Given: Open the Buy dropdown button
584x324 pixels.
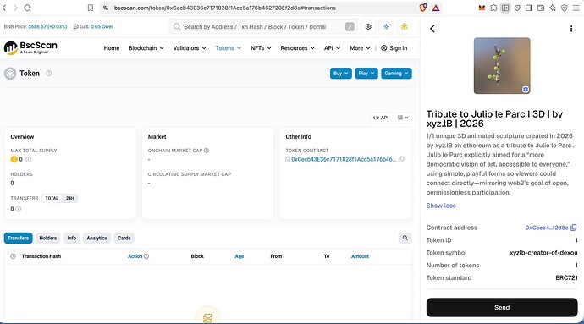Looking at the screenshot, I should 341,74.
